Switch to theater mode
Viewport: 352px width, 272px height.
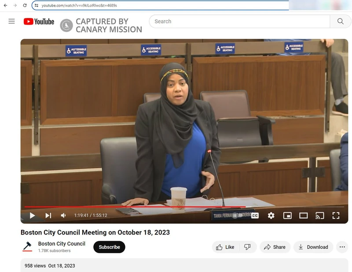tap(303, 216)
